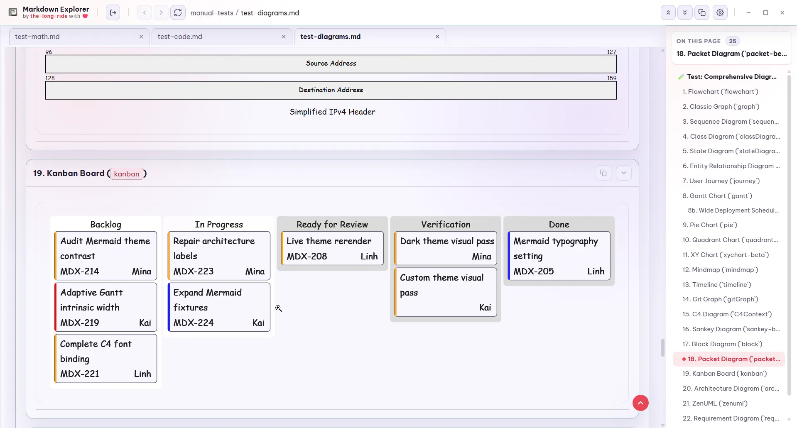The width and height of the screenshot is (797, 428).
Task: Open 14. Git Graph outline entry
Action: click(x=720, y=299)
